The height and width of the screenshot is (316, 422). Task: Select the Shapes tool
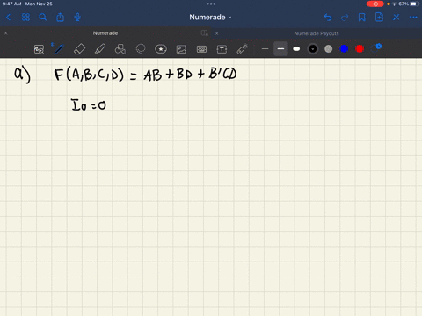click(x=120, y=49)
